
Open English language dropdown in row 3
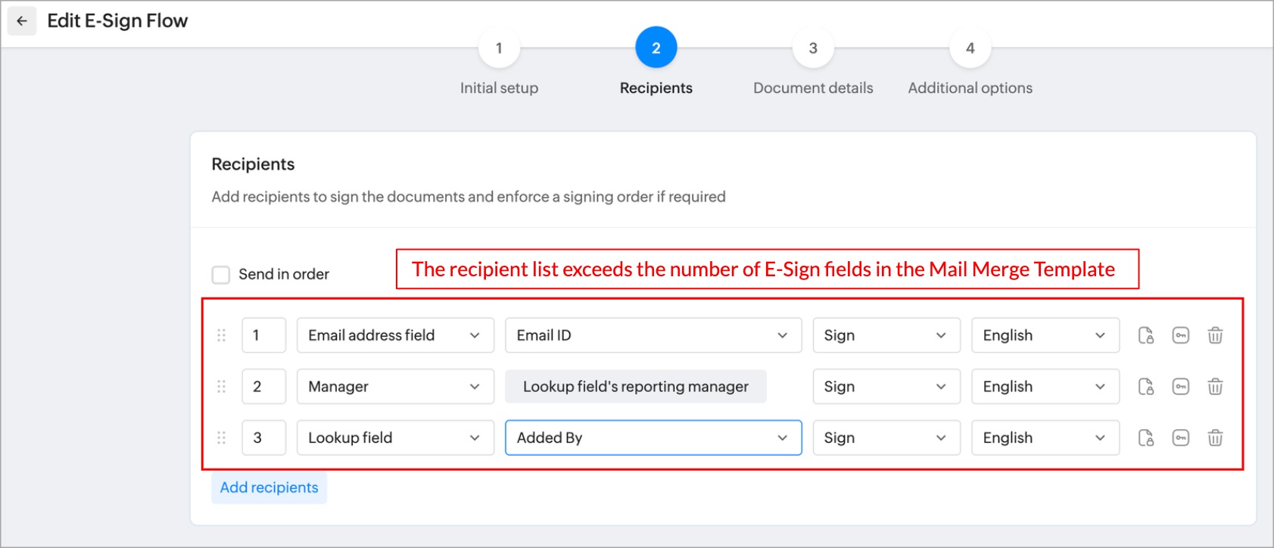(1045, 437)
